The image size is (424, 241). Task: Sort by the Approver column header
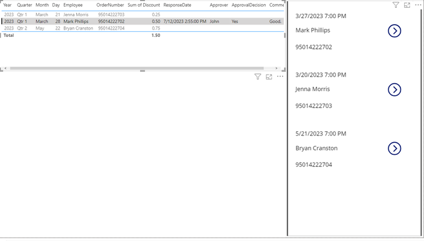click(219, 5)
